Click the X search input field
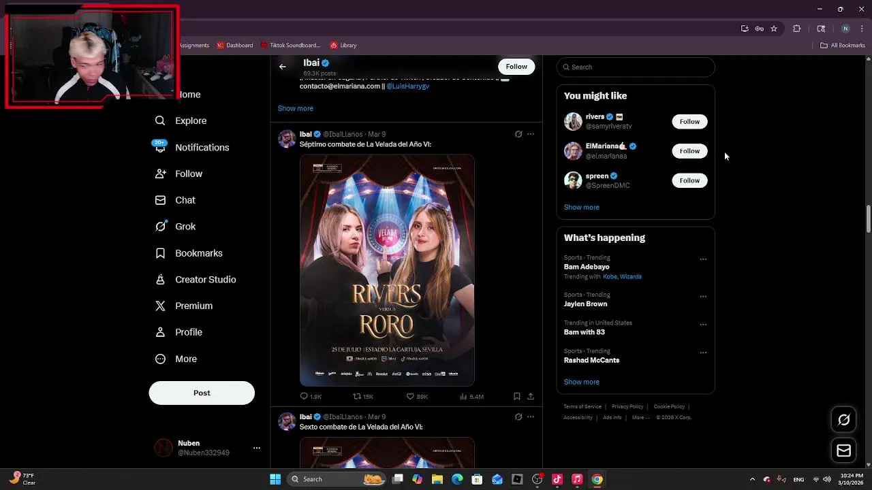 pyautogui.click(x=636, y=67)
